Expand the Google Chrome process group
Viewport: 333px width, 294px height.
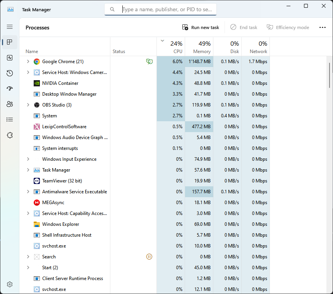tap(28, 62)
